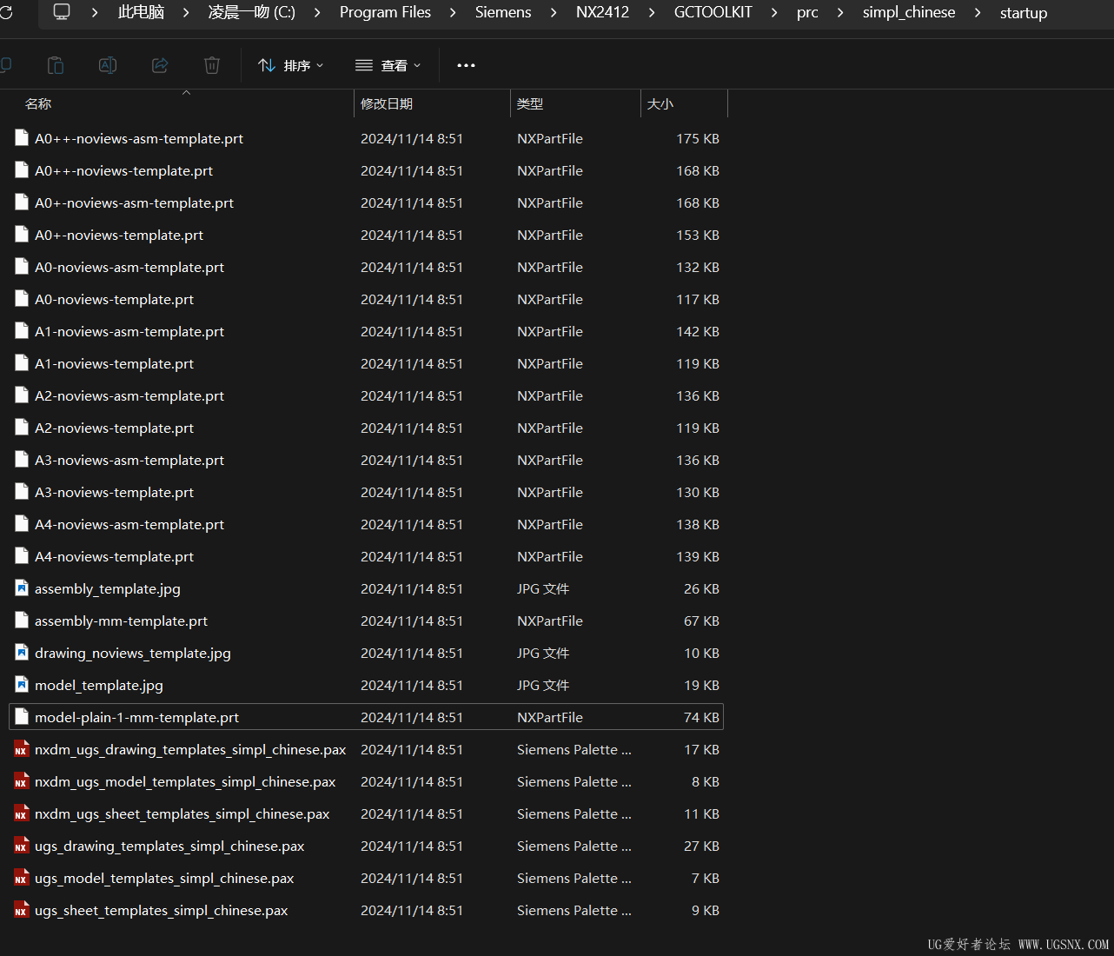Click file icon of assembly-mm-template.prt

pyautogui.click(x=22, y=620)
